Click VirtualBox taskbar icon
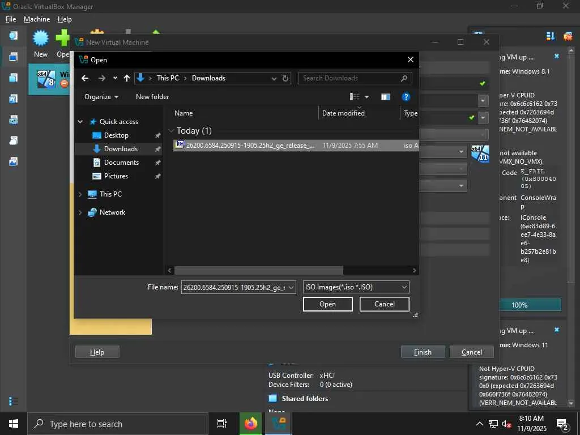Image resolution: width=580 pixels, height=435 pixels. pos(278,424)
